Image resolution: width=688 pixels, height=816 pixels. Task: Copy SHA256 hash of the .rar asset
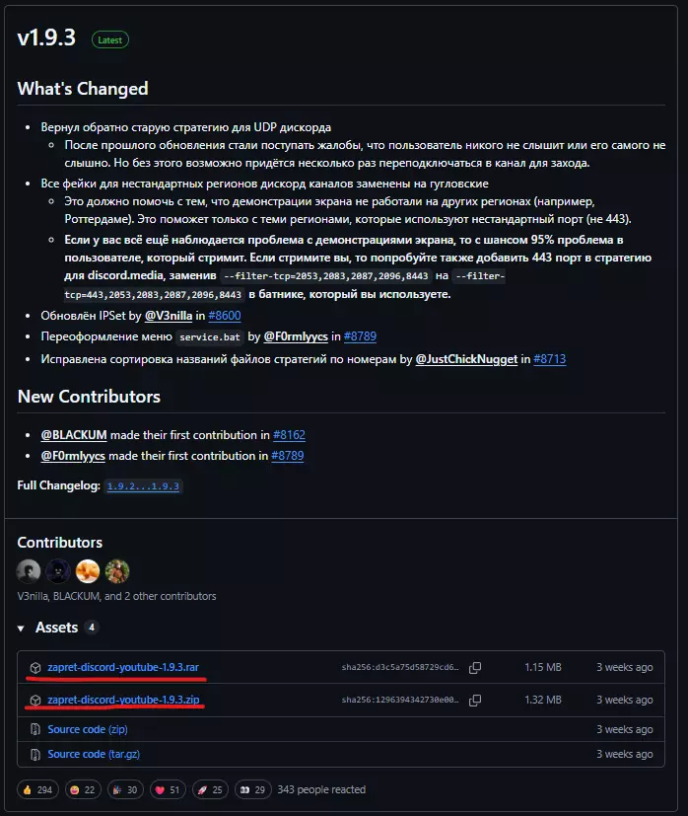coord(475,668)
